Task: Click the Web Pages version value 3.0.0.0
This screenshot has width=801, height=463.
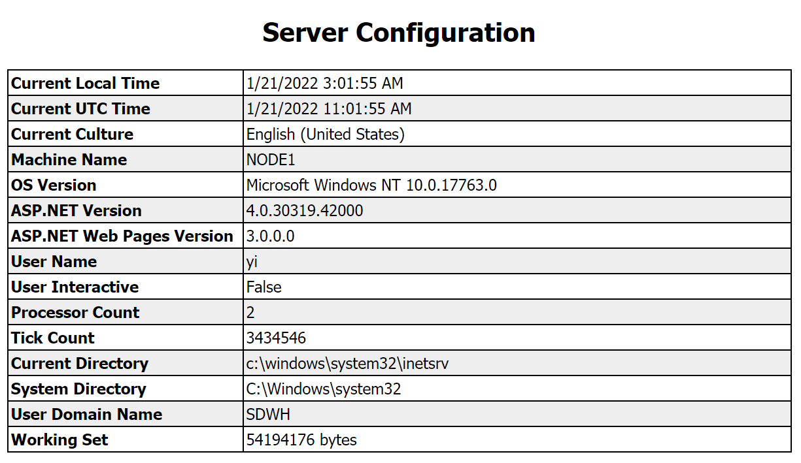Action: [x=270, y=236]
